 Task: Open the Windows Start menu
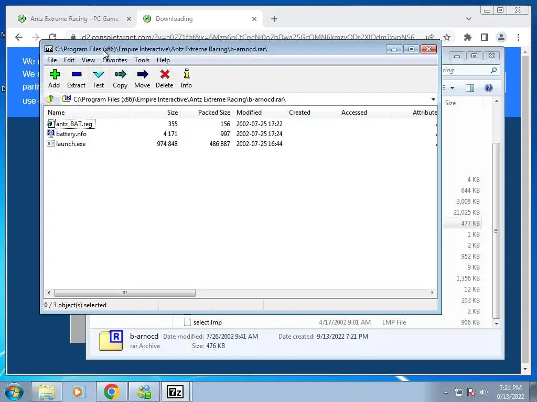click(x=14, y=392)
